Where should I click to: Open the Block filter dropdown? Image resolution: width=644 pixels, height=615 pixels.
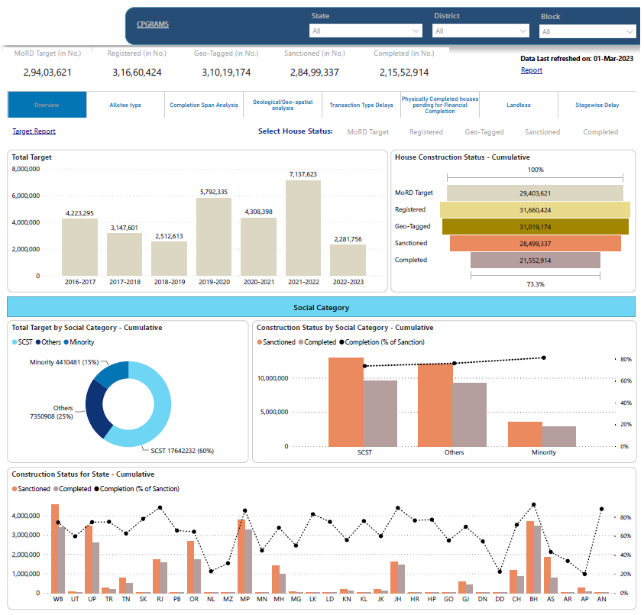587,32
